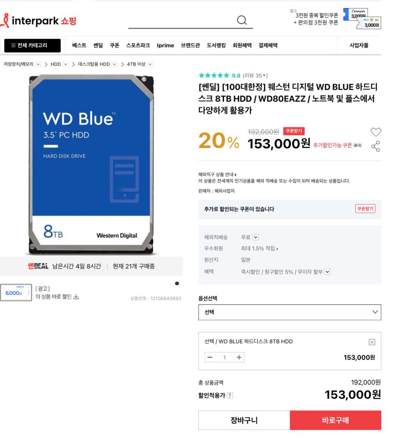Viewport: 393px width, 440px height.
Task: Open 4TB 이상 breadcrumb dropdown
Action: tap(150, 64)
